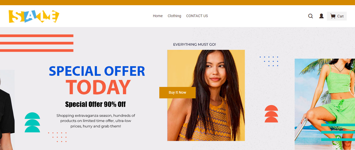355x150 pixels.
Task: Click the blue dotted pattern decoration
Action: click(269, 61)
